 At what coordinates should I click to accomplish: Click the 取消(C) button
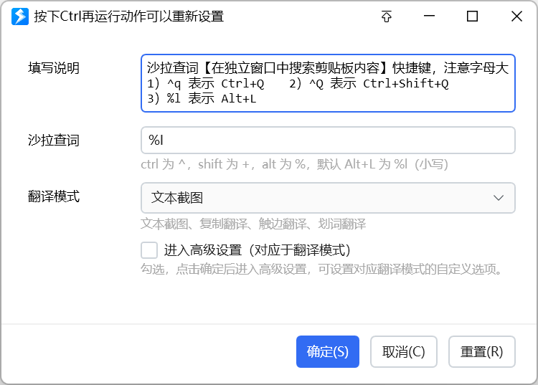coord(403,352)
